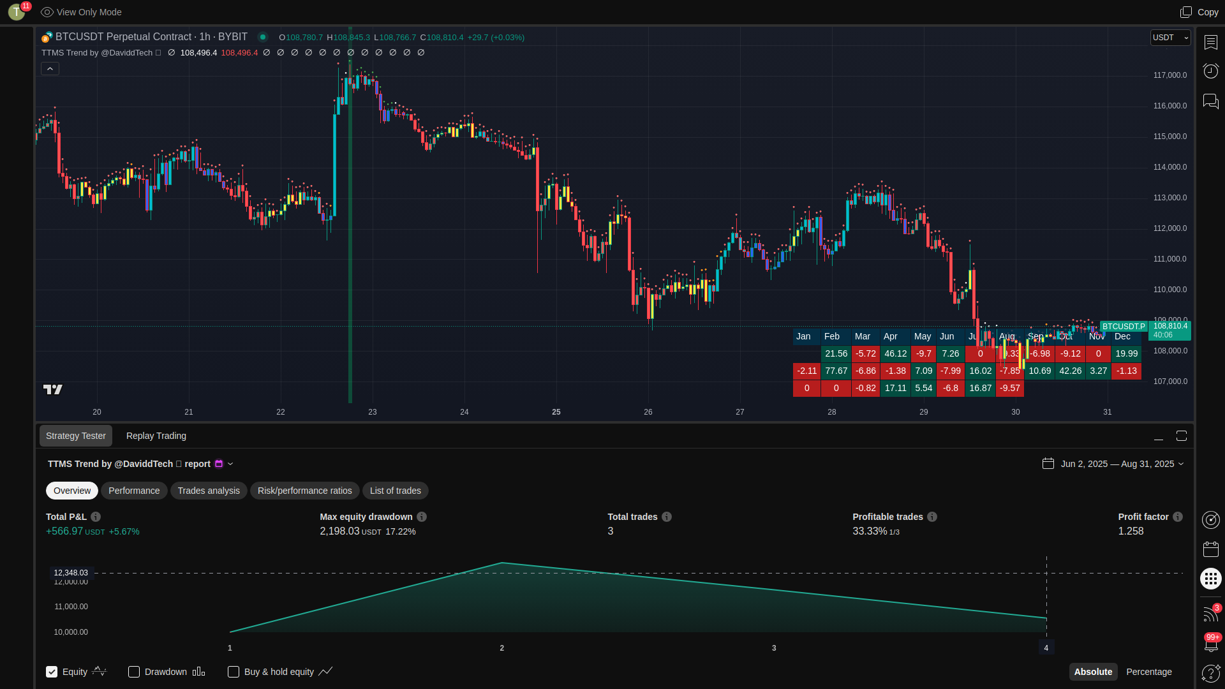Click the 42.26 cell in monthly table
The width and height of the screenshot is (1225, 689).
tap(1071, 371)
